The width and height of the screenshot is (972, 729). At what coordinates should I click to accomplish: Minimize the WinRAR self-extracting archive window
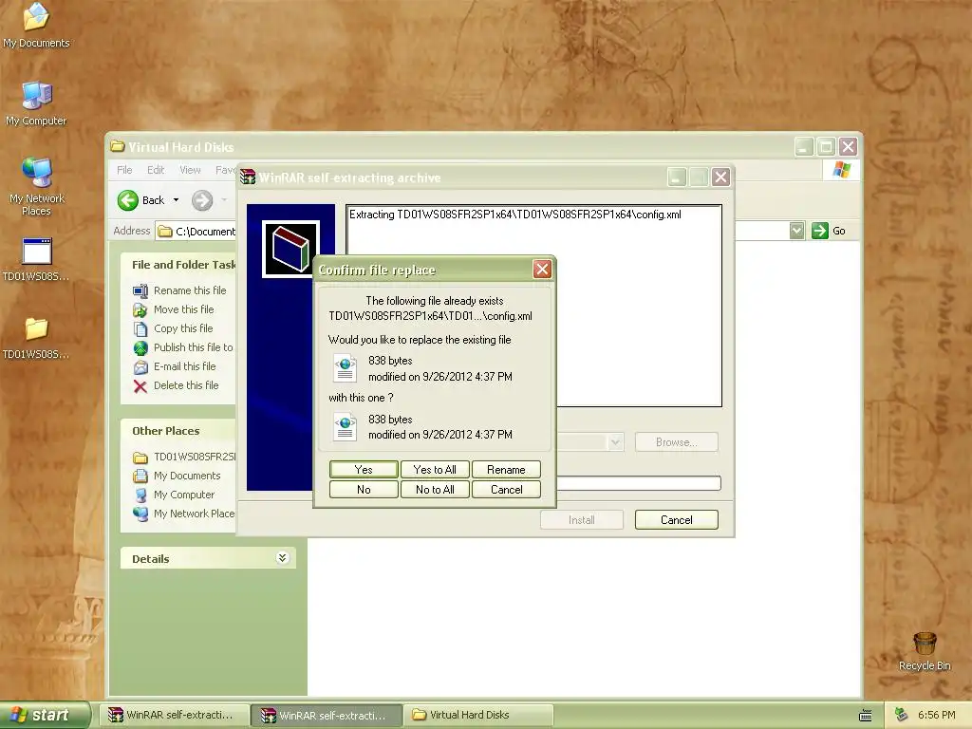pyautogui.click(x=676, y=178)
